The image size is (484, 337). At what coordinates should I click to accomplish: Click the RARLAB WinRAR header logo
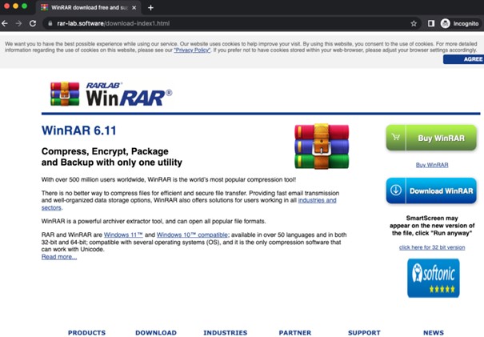click(111, 94)
